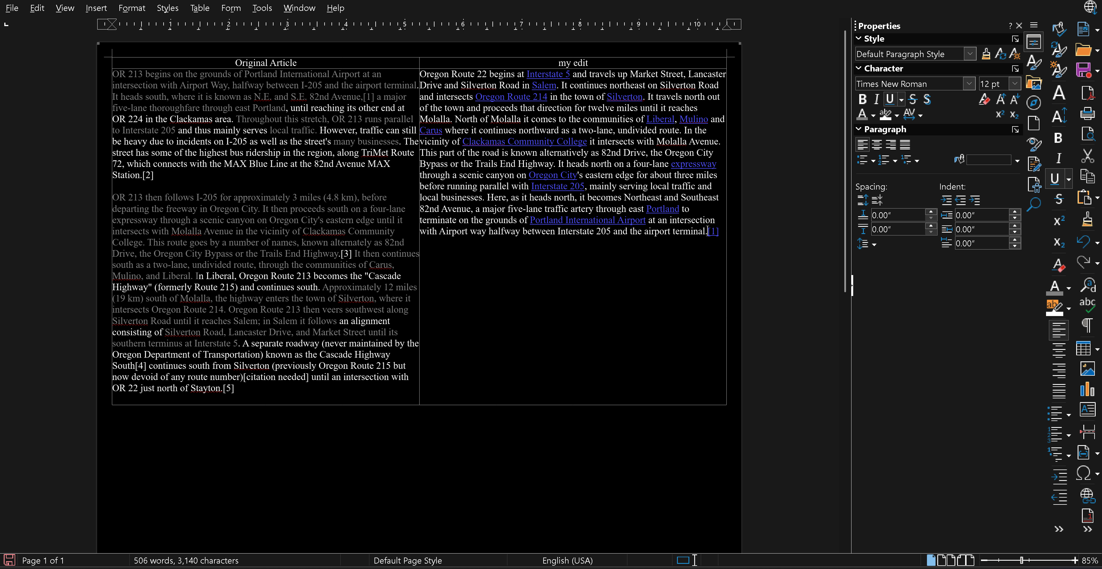
Task: Click the Copy toolbar icon
Action: pos(1087,176)
